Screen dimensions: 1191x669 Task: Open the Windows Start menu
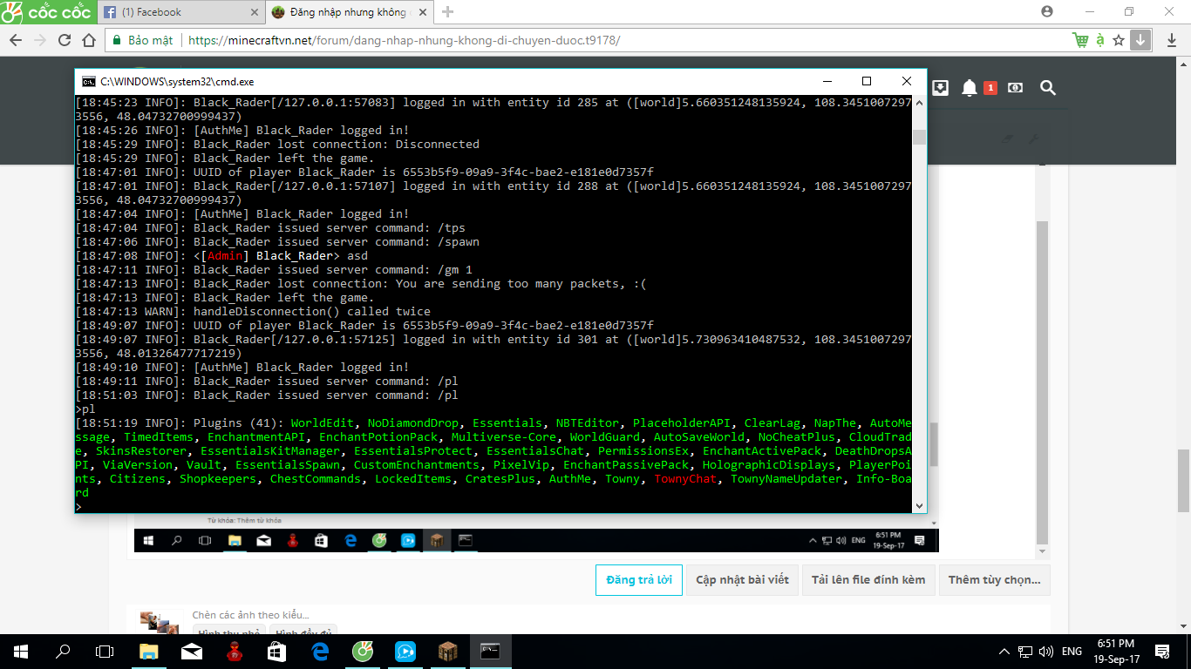pos(21,652)
